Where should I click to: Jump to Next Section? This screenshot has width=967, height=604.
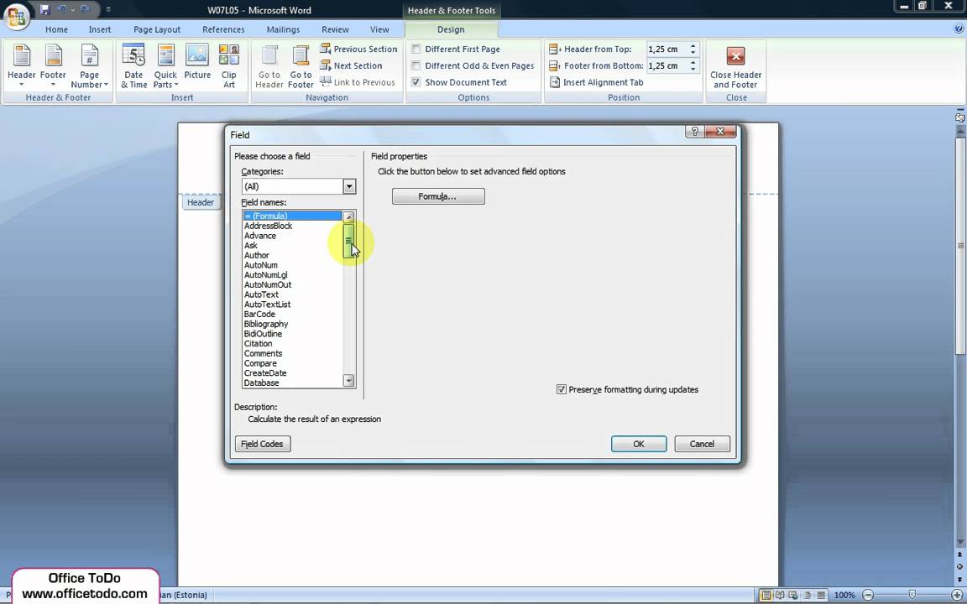click(x=351, y=65)
